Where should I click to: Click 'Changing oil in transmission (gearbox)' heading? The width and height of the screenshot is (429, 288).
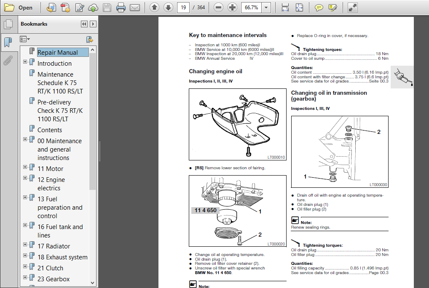329,96
